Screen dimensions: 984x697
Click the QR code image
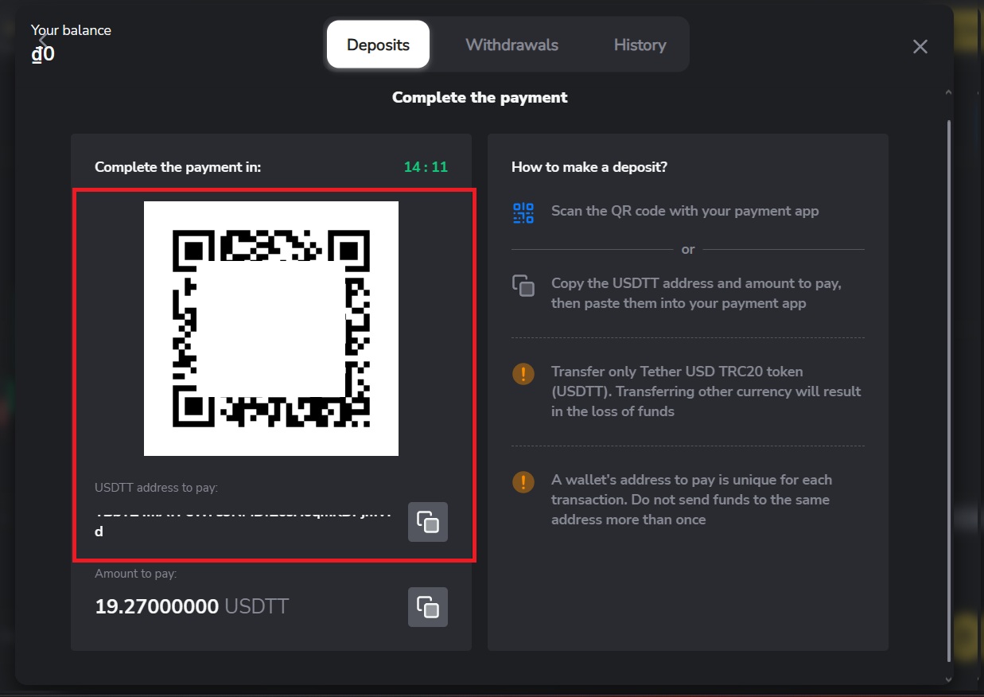pos(270,327)
